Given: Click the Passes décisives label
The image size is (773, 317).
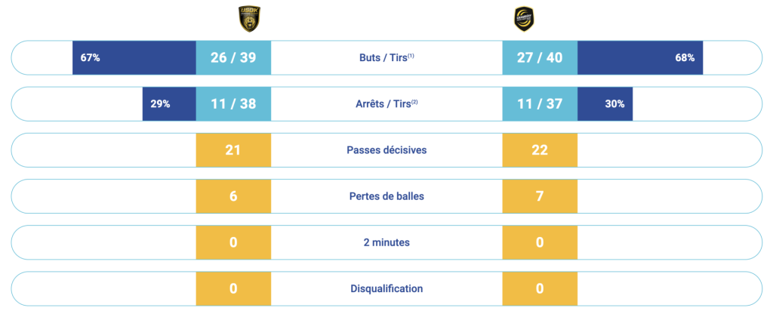Looking at the screenshot, I should tap(386, 150).
